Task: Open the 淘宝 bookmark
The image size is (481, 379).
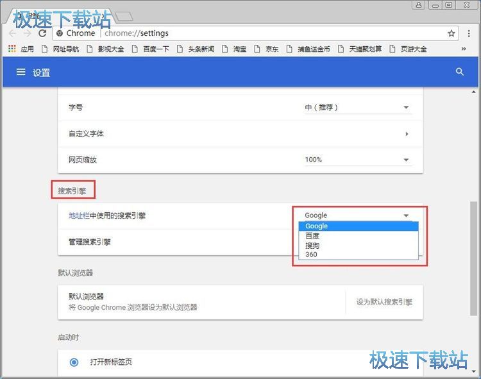Action: tap(234, 49)
